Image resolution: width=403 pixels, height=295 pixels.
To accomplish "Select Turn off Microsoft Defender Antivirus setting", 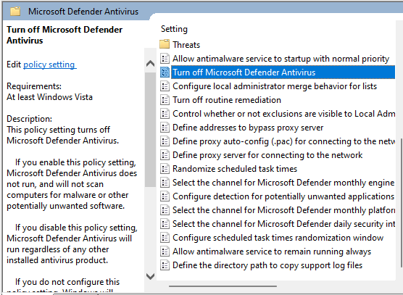I will 283,72.
